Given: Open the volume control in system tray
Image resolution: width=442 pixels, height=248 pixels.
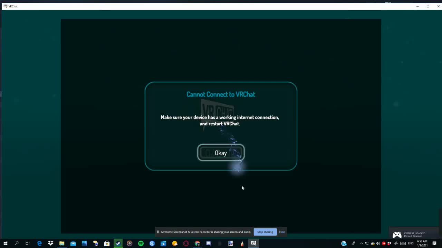Looking at the screenshot, I should [x=378, y=244].
